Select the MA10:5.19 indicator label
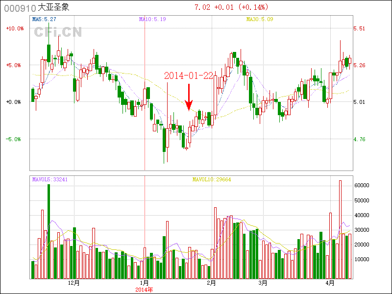392x294 pixels. click(x=152, y=19)
